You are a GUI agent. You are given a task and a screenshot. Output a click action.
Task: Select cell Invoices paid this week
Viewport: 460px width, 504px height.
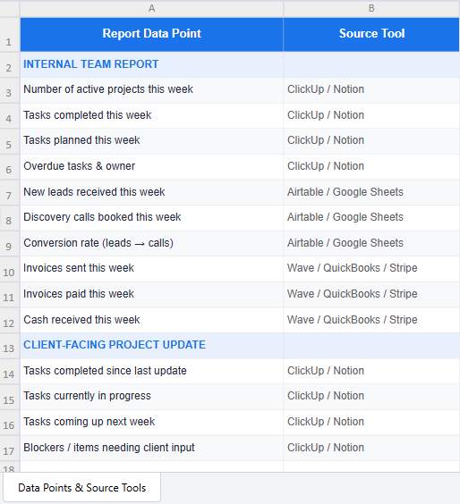[x=151, y=295]
